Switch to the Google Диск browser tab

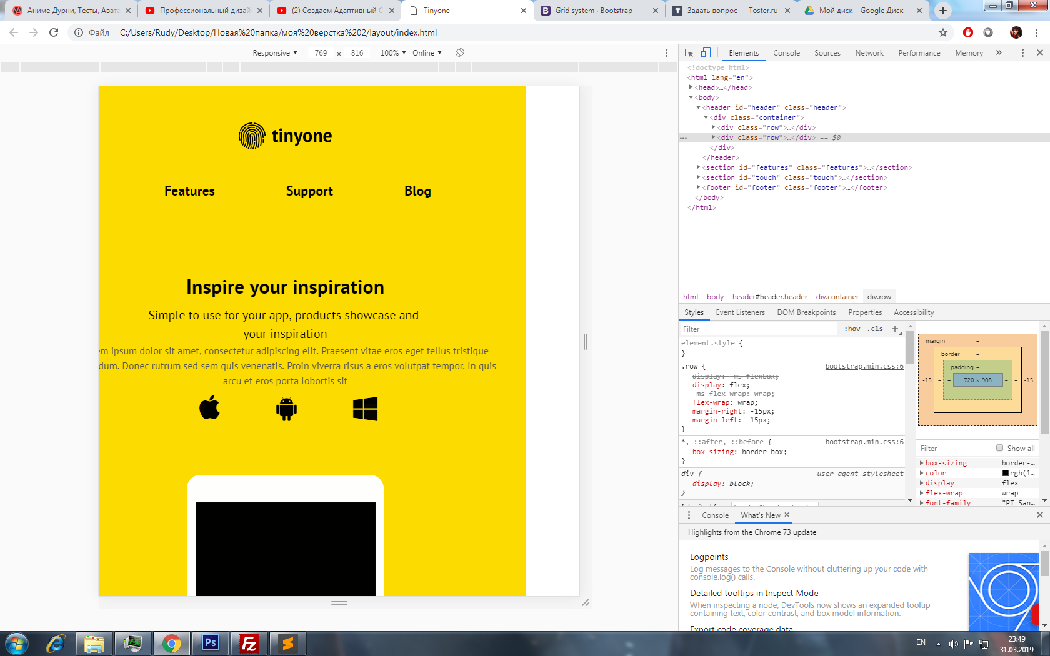coord(862,11)
